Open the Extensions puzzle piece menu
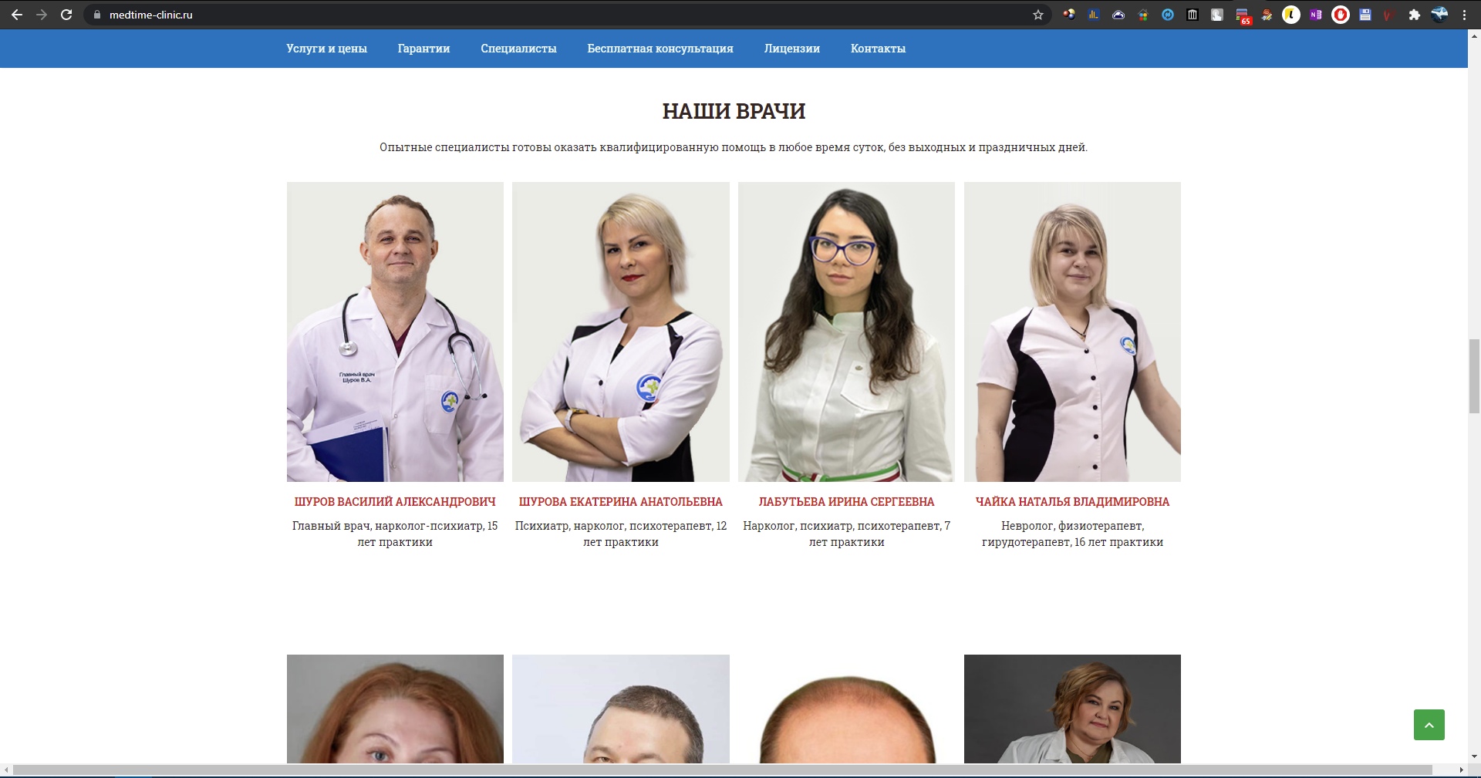The width and height of the screenshot is (1481, 778). coord(1415,15)
